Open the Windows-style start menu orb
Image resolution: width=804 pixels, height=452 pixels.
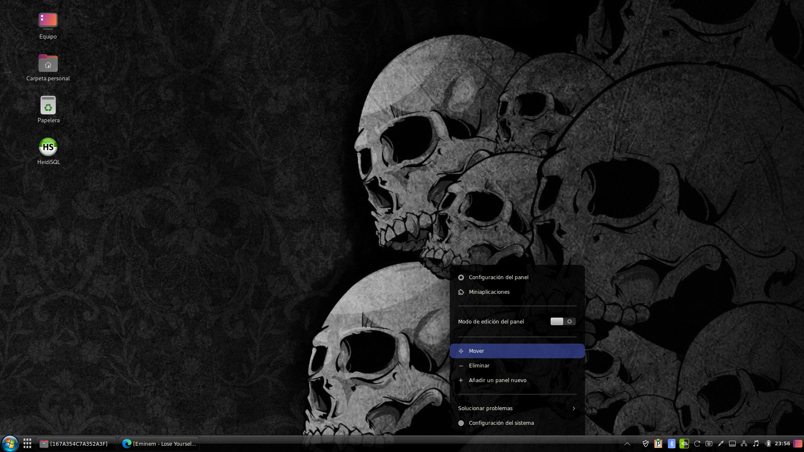(10, 444)
